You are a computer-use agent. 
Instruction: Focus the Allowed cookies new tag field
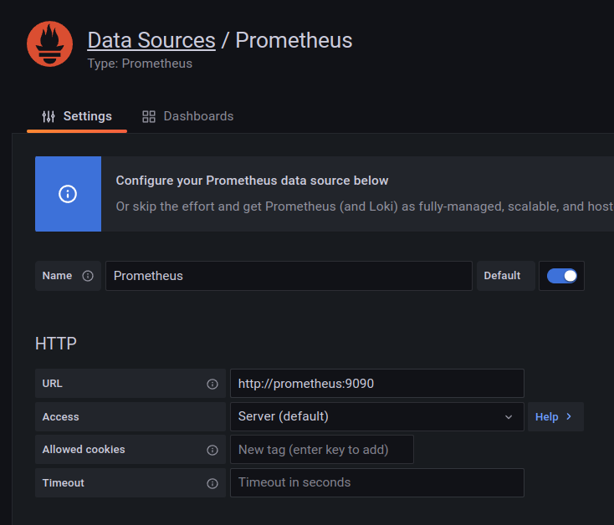click(321, 450)
